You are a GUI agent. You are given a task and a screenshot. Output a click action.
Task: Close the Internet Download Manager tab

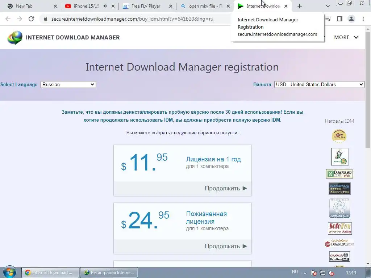[x=286, y=6]
